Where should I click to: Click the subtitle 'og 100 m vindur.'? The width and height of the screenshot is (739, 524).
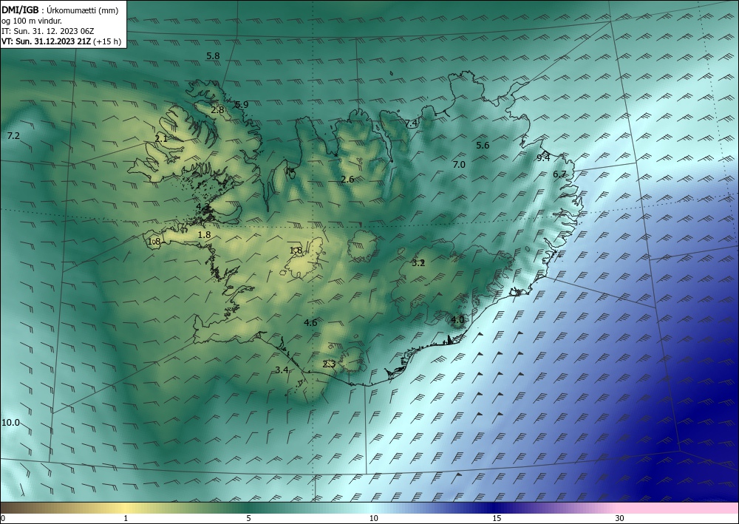[32, 21]
